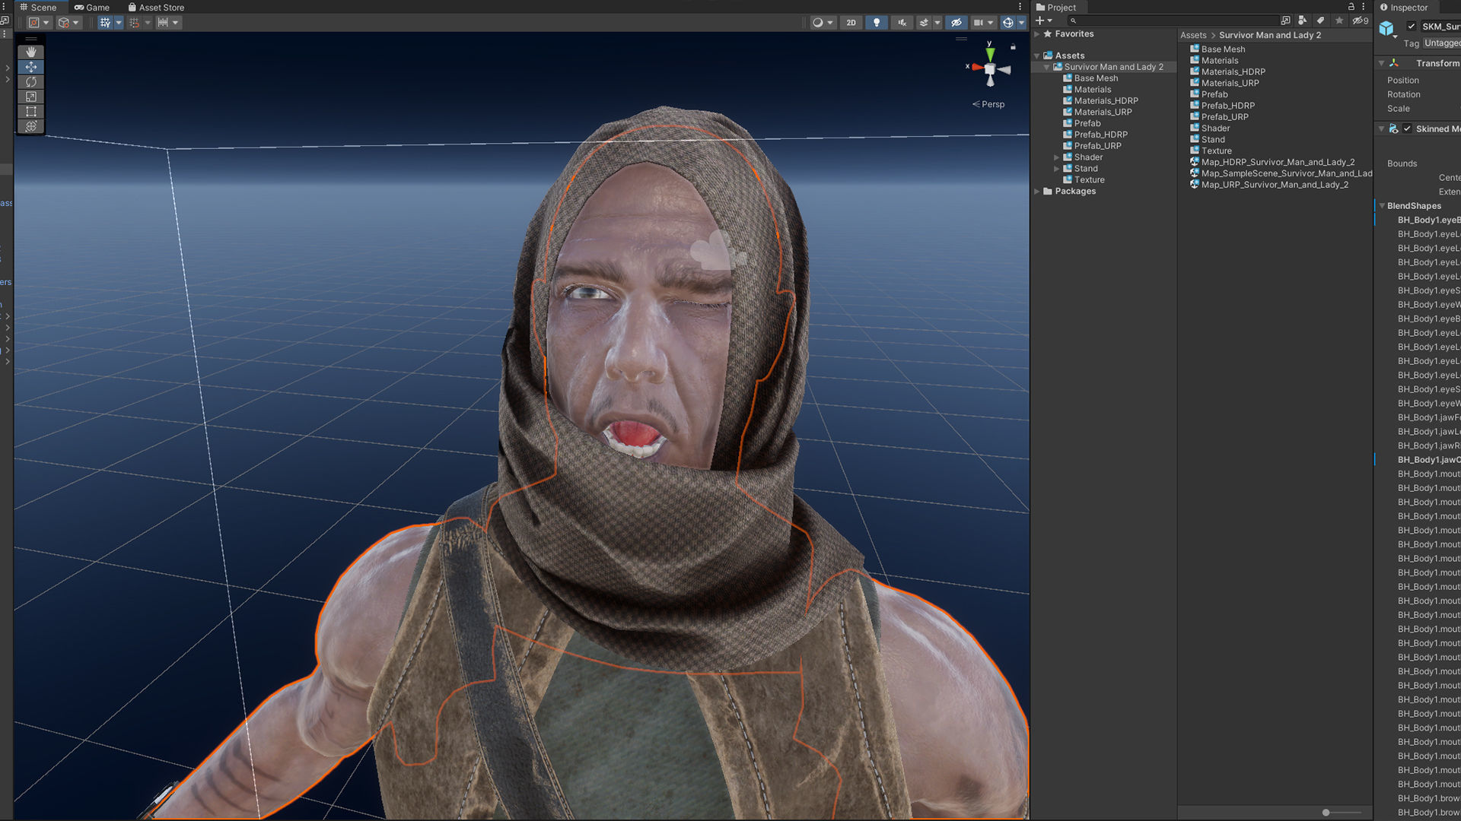Click the scene gizmos globe icon
The width and height of the screenshot is (1461, 821).
point(1008,23)
